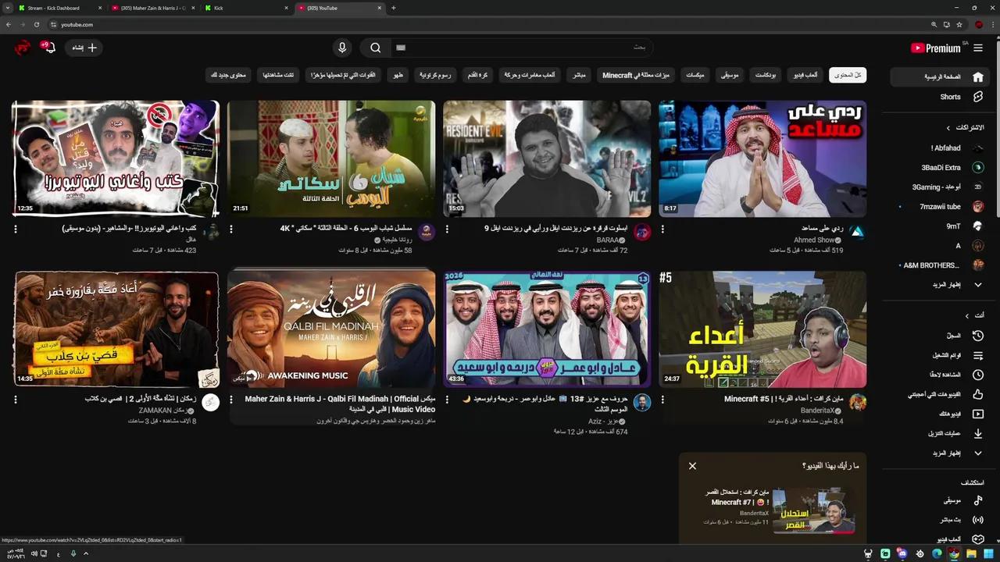Screen dimensions: 1000x562
Task: Select the كل المحتوى filter chip
Action: (848, 75)
